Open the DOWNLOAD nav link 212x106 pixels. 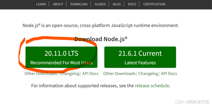pyautogui.click(x=79, y=4)
